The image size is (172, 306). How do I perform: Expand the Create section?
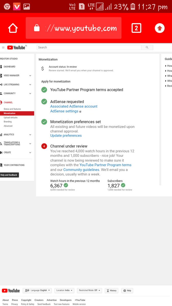(x=30, y=152)
